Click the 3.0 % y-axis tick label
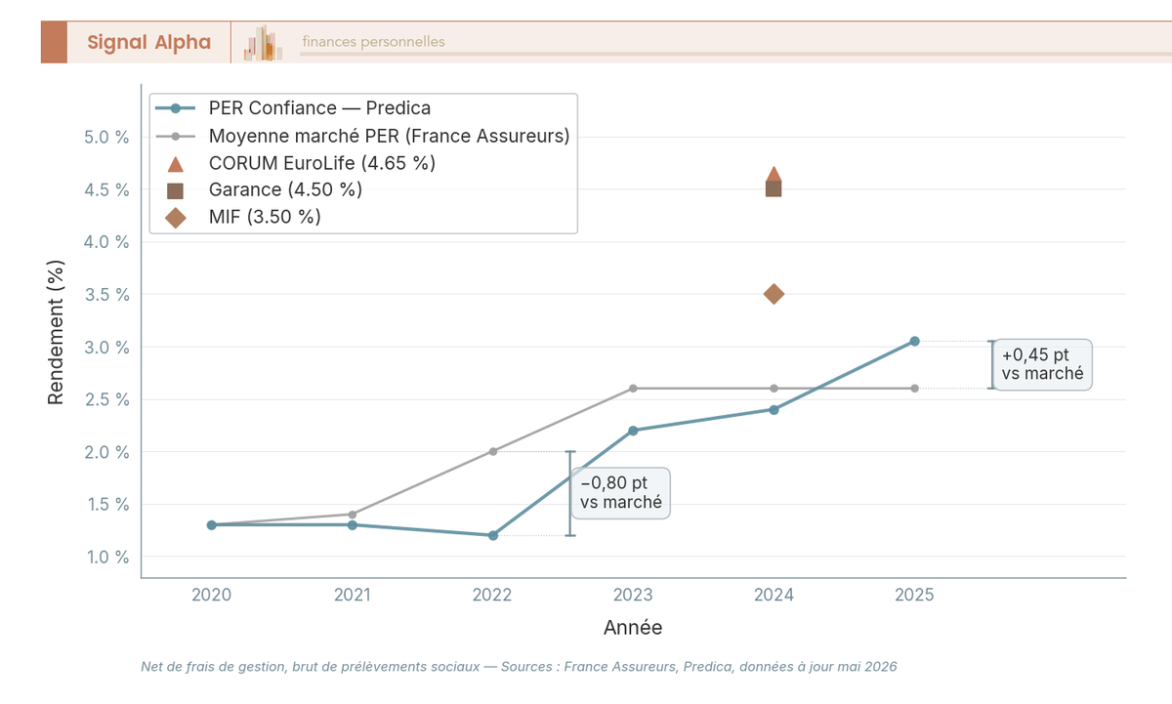This screenshot has width=1172, height=704. pyautogui.click(x=106, y=347)
